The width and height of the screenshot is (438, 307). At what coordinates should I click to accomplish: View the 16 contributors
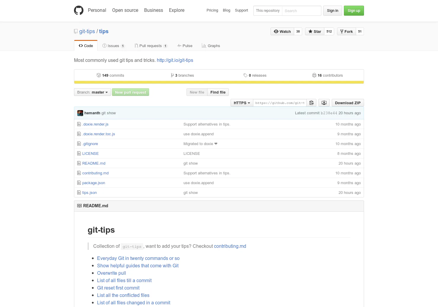pos(327,75)
